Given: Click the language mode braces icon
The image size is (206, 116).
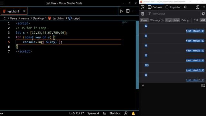Looking at the screenshot, I should point(104,113).
